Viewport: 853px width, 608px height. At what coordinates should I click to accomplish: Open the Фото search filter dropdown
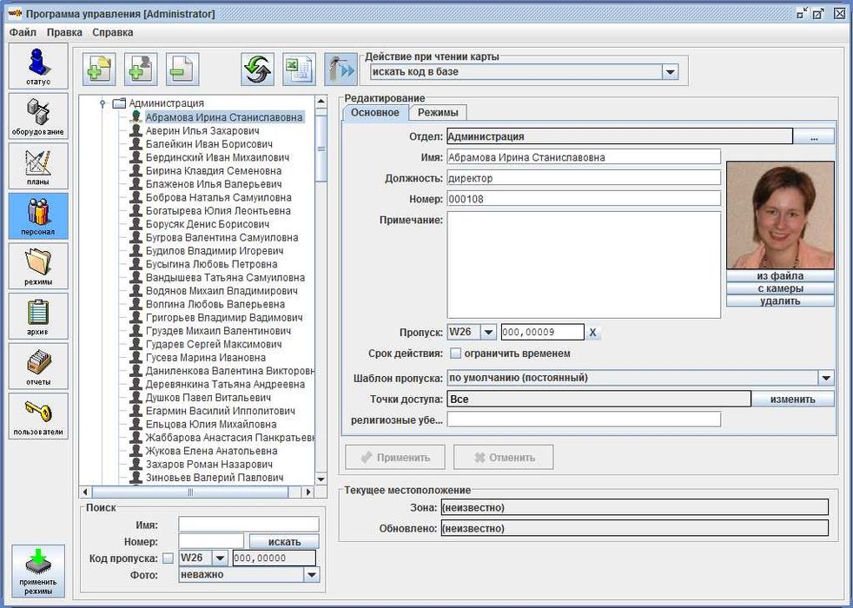point(311,574)
